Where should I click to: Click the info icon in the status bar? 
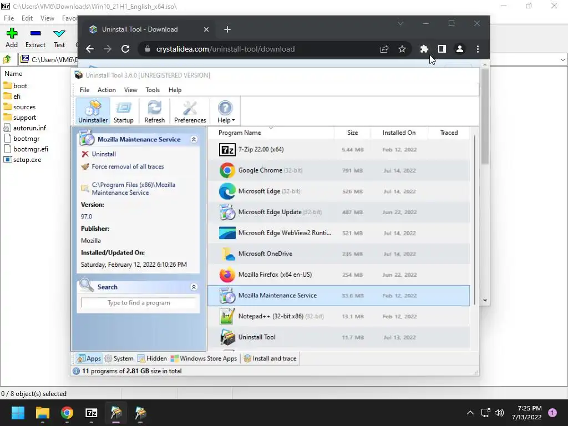pos(76,371)
